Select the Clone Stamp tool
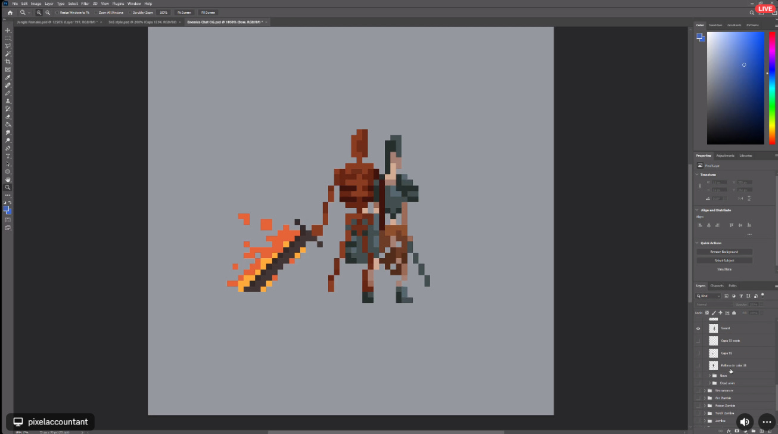Viewport: 778px width, 434px height. (x=8, y=101)
